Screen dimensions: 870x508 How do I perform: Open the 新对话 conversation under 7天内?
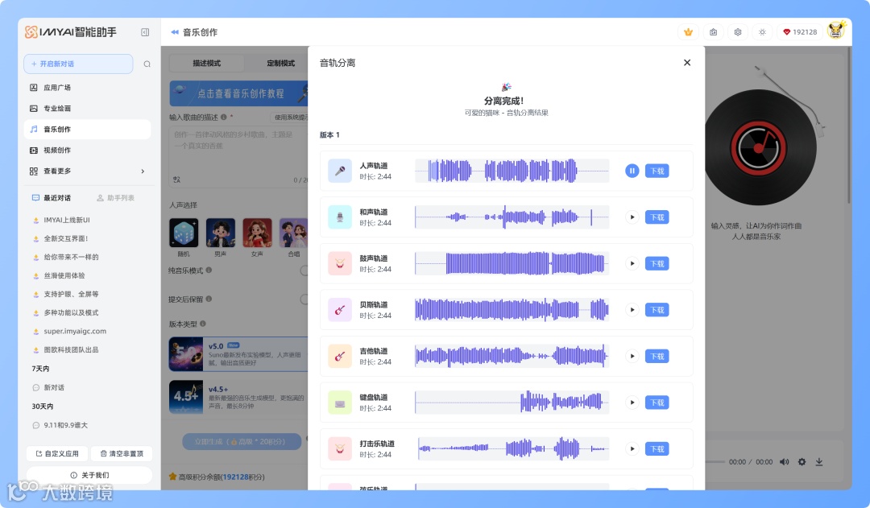point(54,388)
